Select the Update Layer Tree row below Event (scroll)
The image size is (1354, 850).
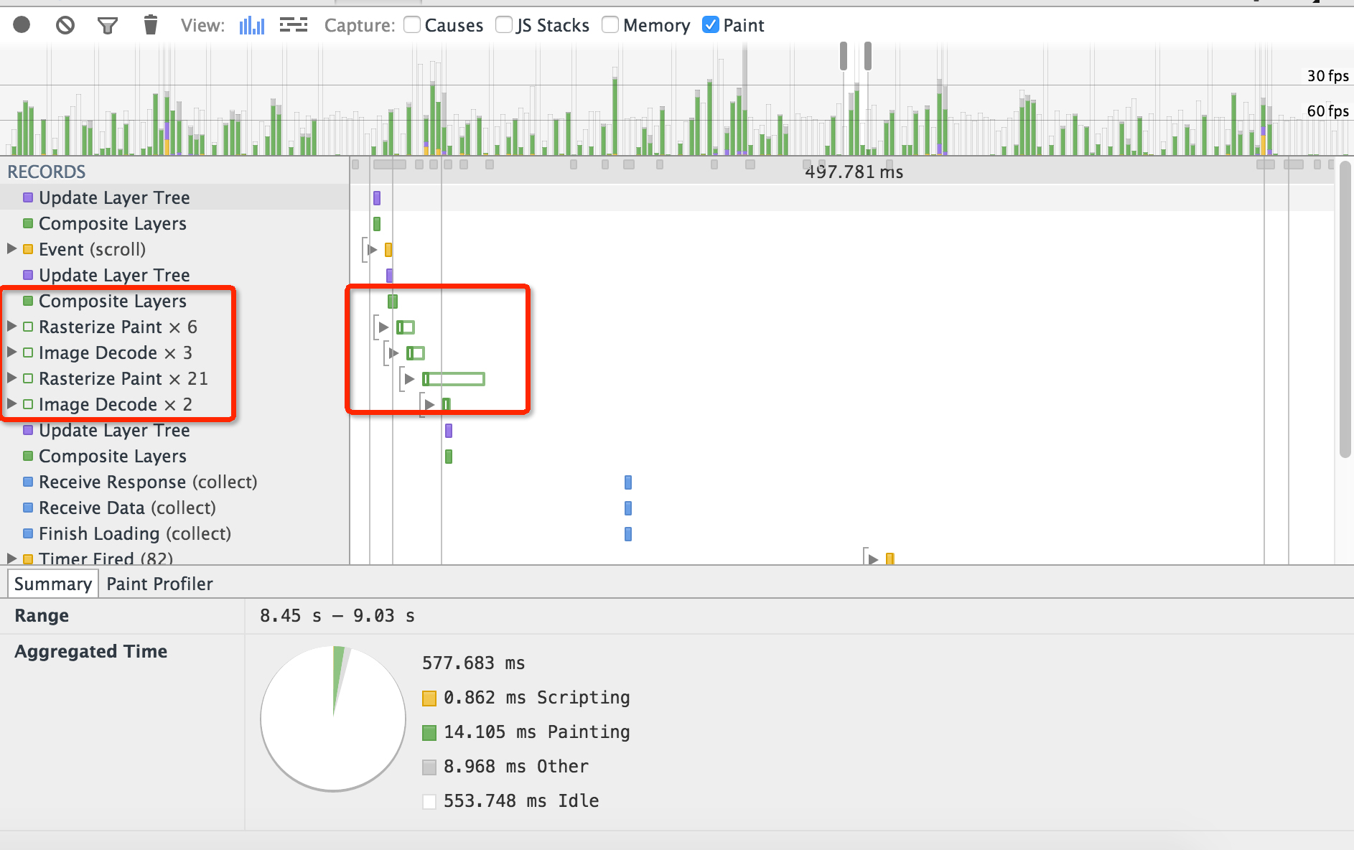(x=174, y=275)
